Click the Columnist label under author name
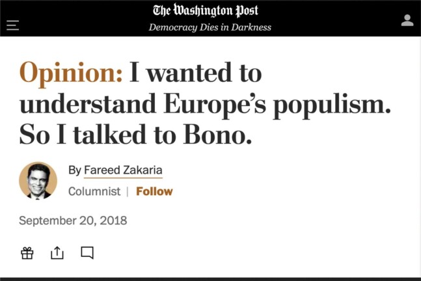Viewport: 421px width, 281px height. tap(94, 191)
